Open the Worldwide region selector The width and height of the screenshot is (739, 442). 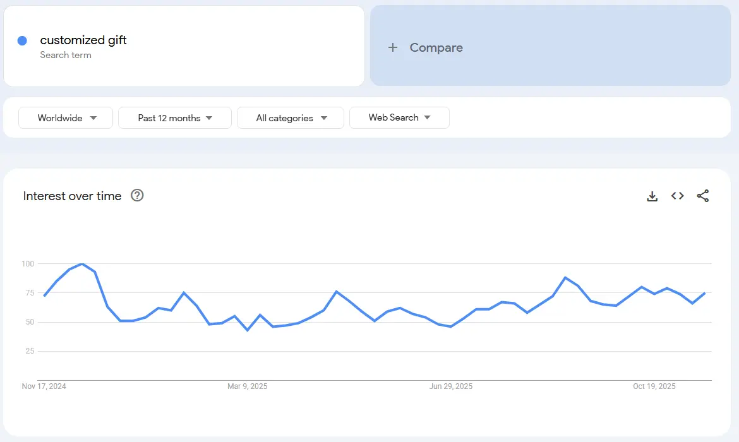(x=65, y=117)
